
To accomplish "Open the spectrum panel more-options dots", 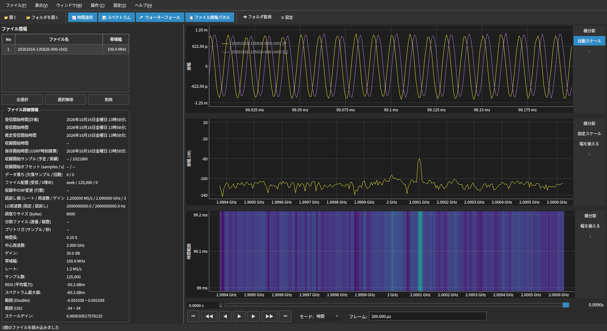I will pyautogui.click(x=589, y=154).
